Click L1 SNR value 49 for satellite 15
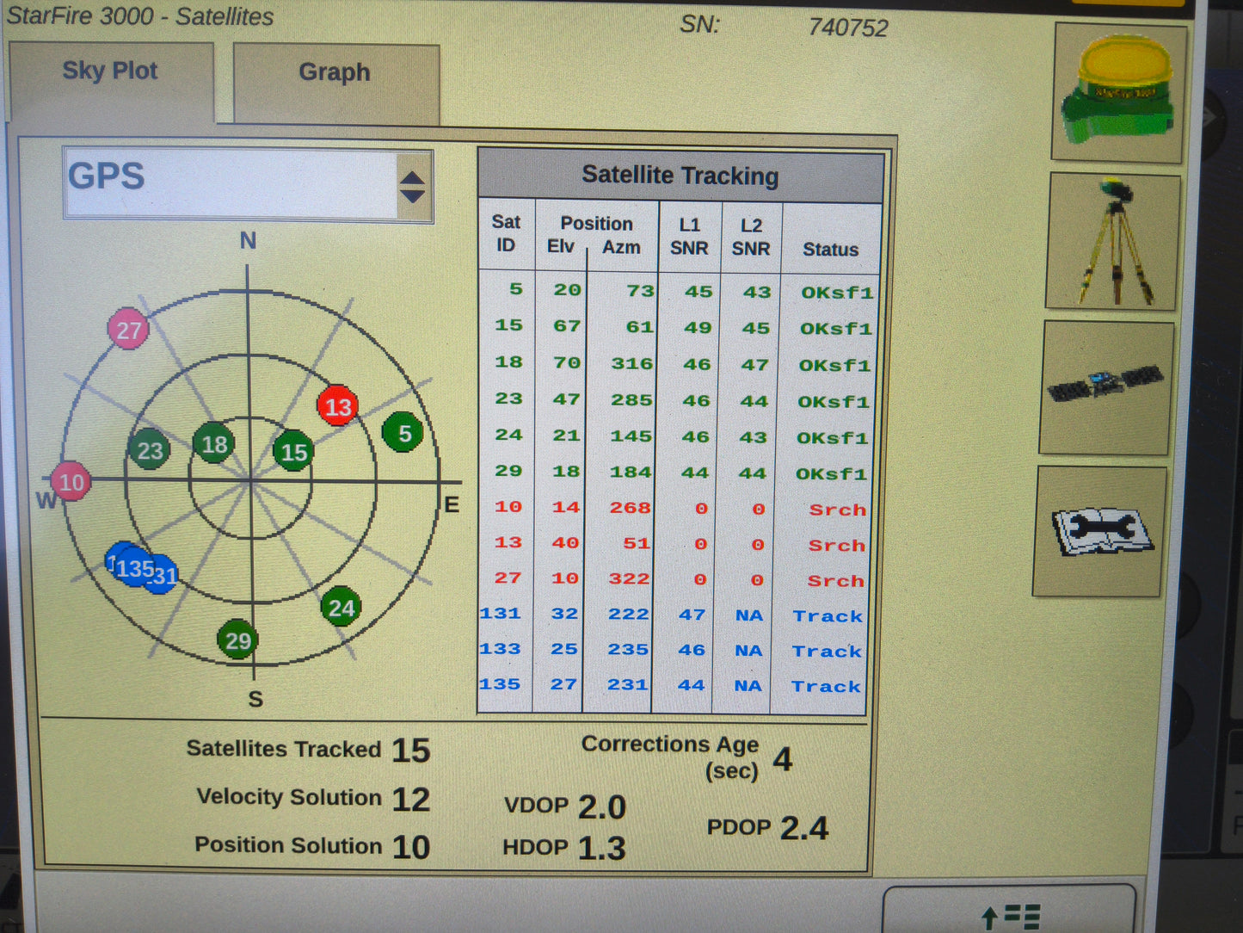Viewport: 1243px width, 933px height. click(x=698, y=328)
